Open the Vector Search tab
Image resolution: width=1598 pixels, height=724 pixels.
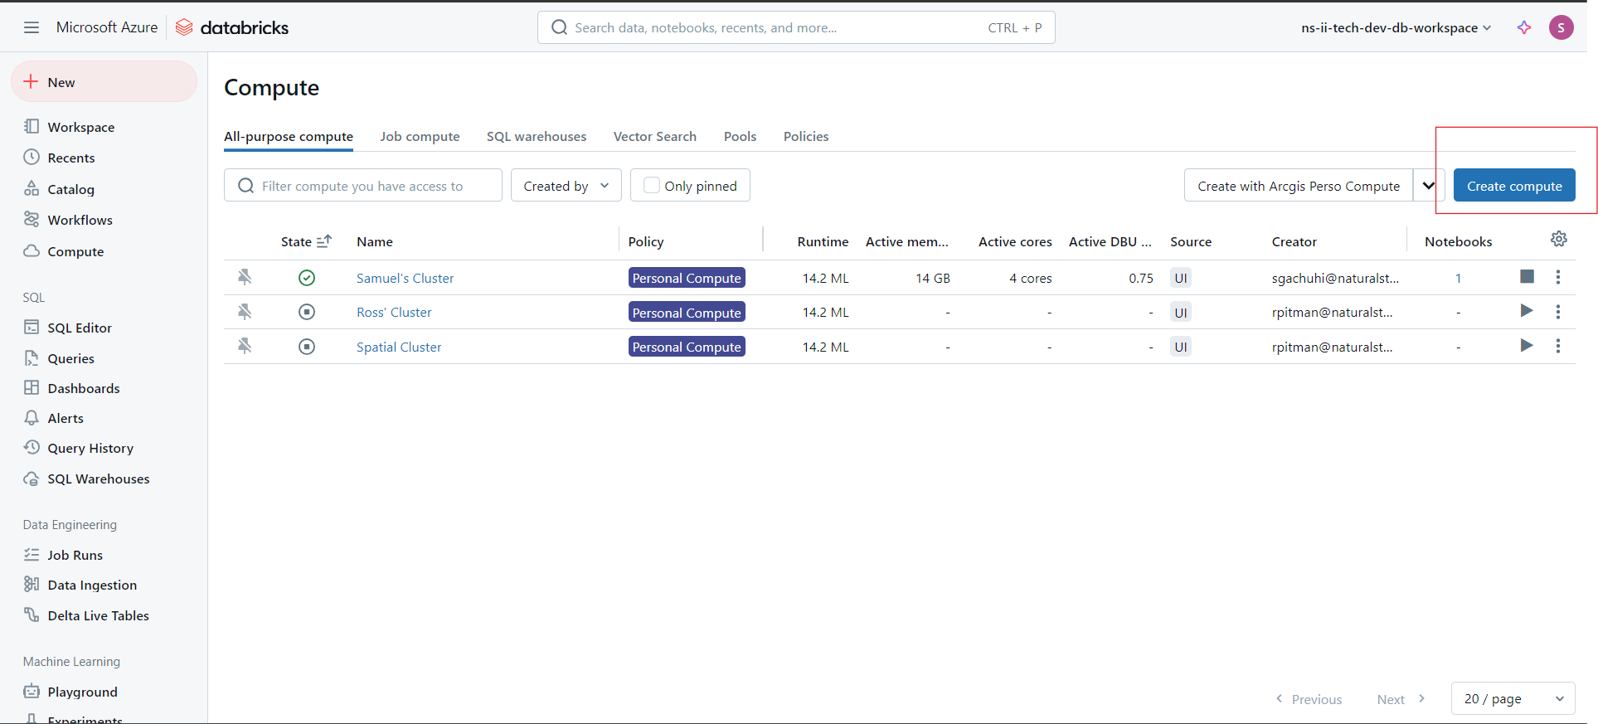655,136
